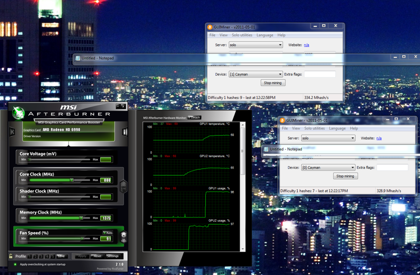This screenshot has height=275, width=420.
Task: Open the Language menu in upper GUIMiner
Action: pyautogui.click(x=265, y=35)
